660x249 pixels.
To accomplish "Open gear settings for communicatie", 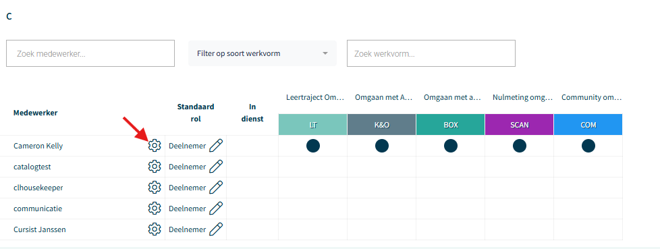I will [x=155, y=209].
